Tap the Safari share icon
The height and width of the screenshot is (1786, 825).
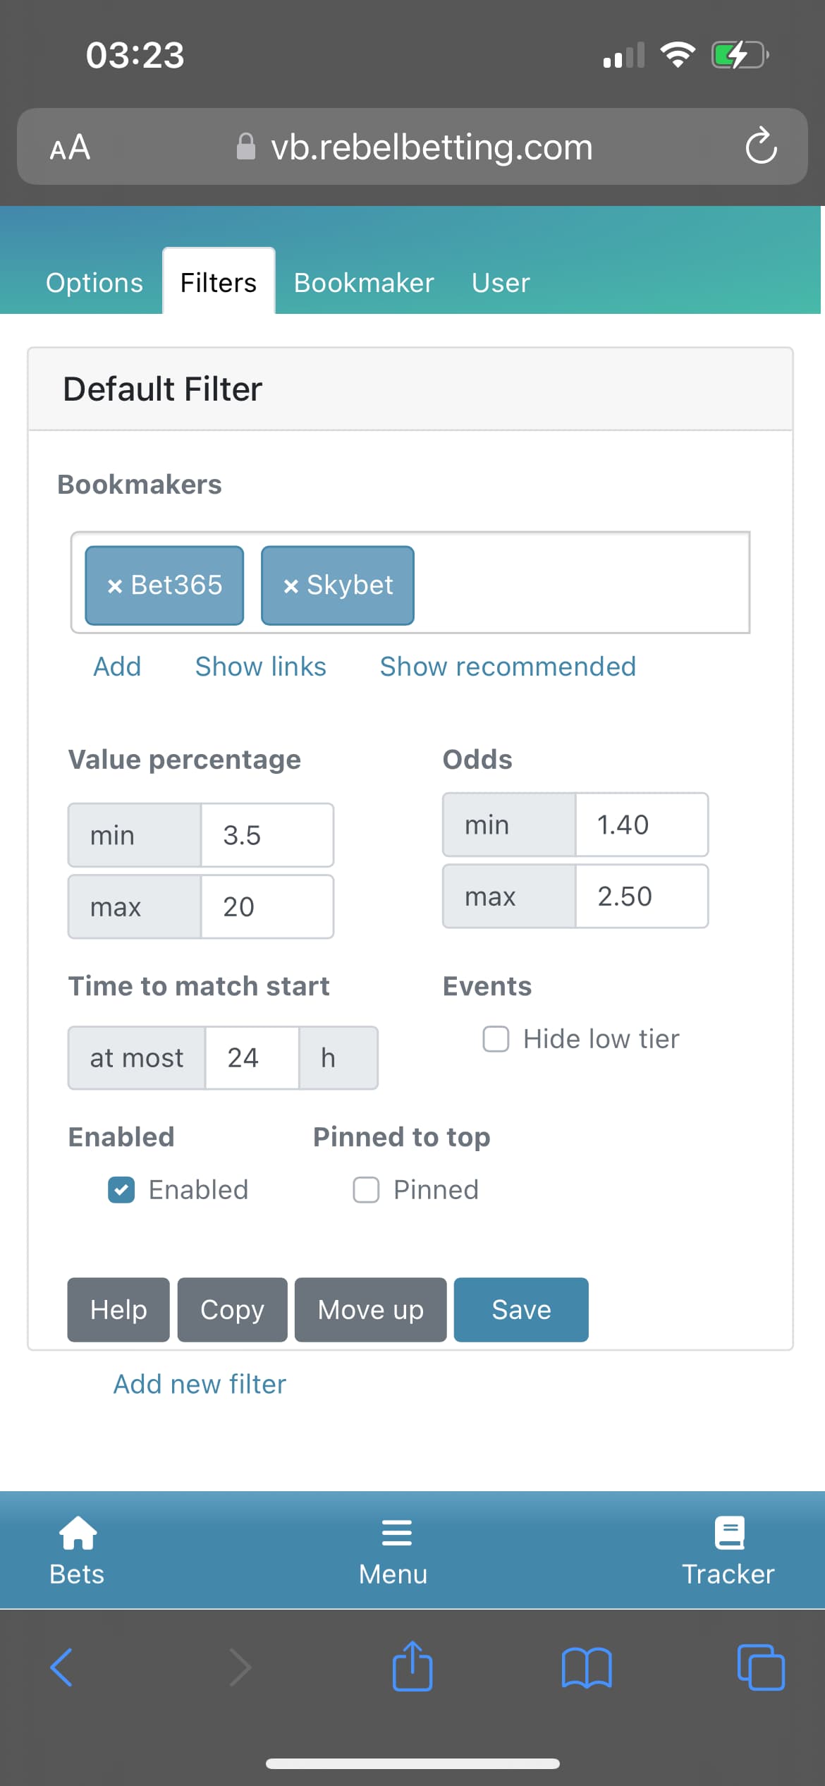[x=412, y=1666]
